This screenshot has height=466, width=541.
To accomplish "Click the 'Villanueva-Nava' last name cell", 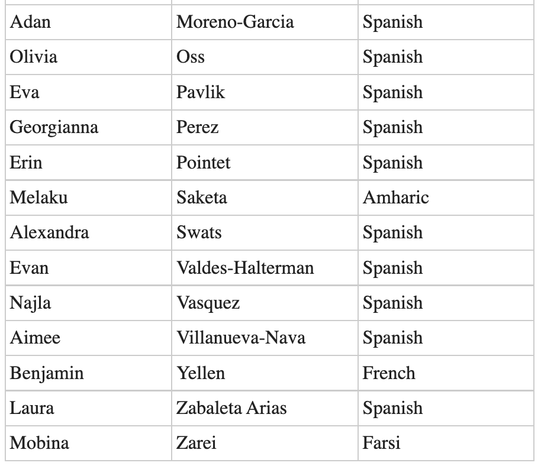I will pos(241,338).
